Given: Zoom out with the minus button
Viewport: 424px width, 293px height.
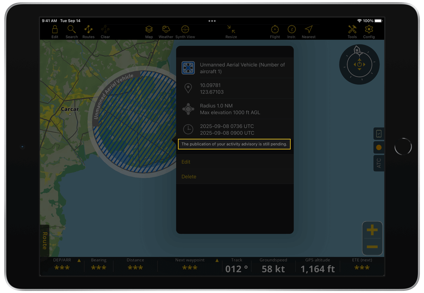Looking at the screenshot, I should (372, 247).
